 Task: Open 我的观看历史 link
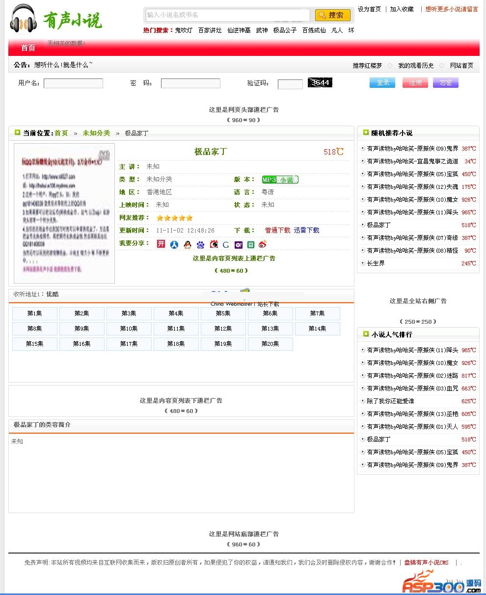416,65
